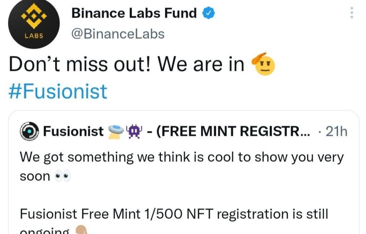The image size is (366, 234).
Task: Select the Fusionist name in quoted tweet
Action: [74, 131]
